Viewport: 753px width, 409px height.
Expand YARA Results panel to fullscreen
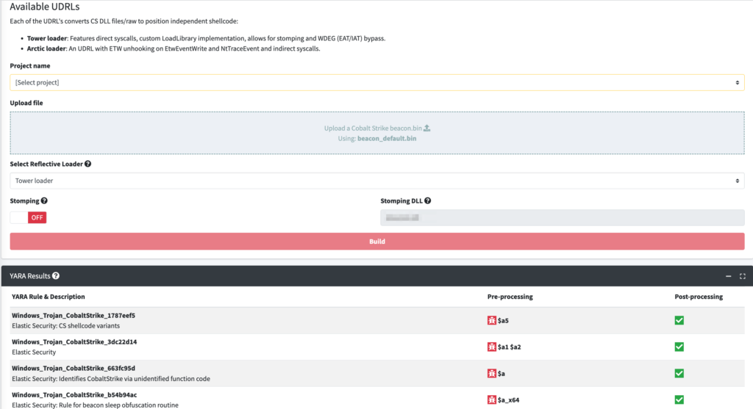[x=743, y=276]
